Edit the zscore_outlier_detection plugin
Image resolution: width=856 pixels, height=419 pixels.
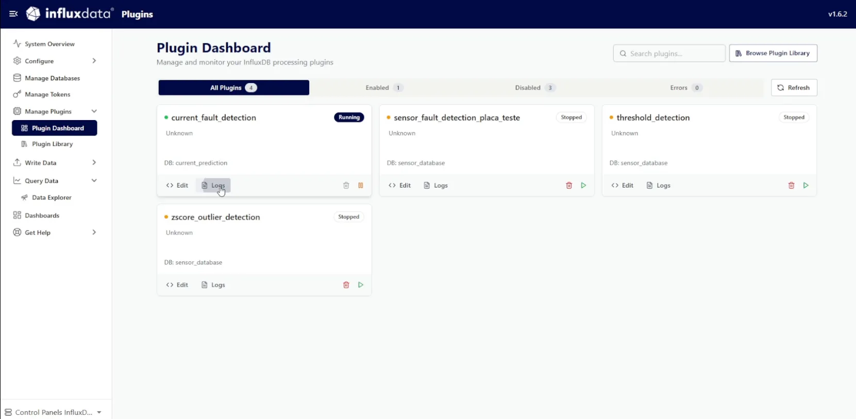(x=177, y=285)
